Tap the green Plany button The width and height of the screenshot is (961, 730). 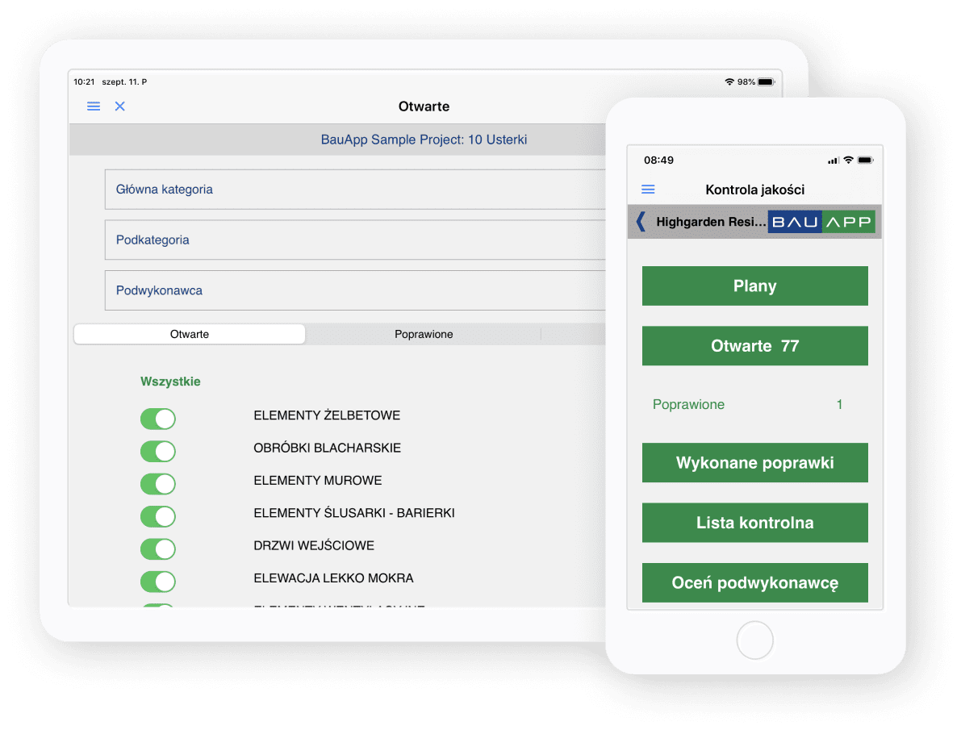(754, 286)
